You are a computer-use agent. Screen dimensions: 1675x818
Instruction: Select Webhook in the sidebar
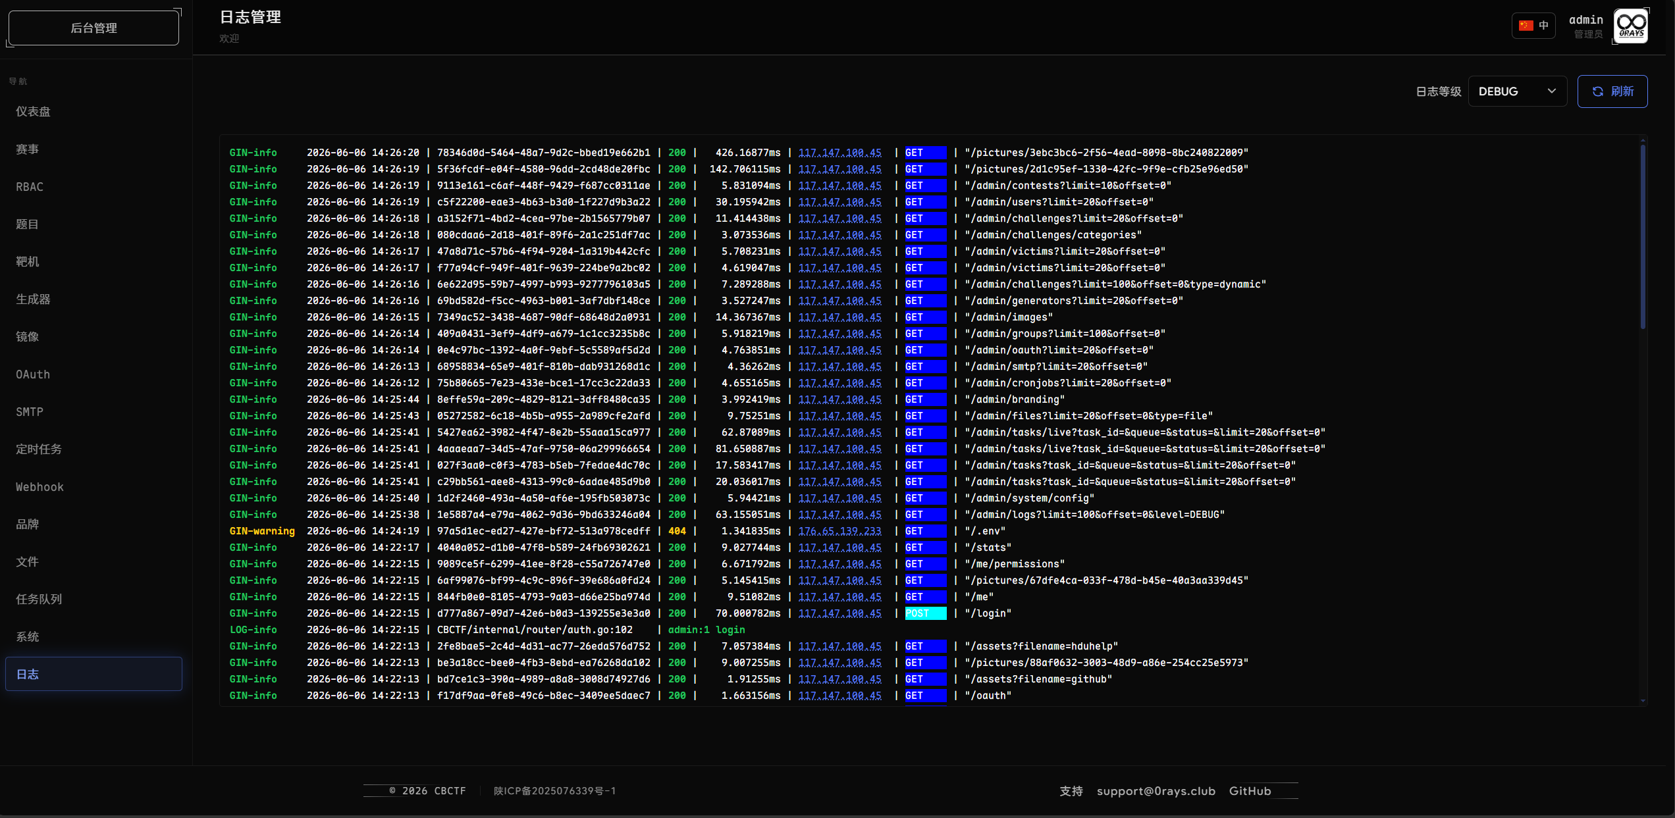pos(93,487)
